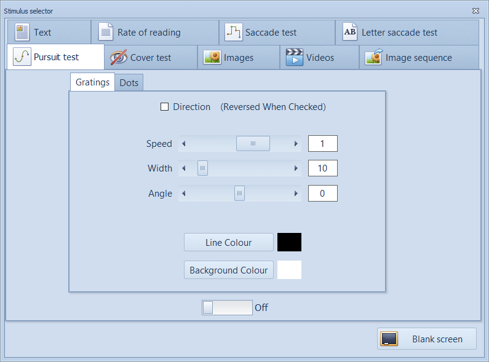Open the Text tab icon
Viewport: 489px width, 362px height.
coord(22,32)
